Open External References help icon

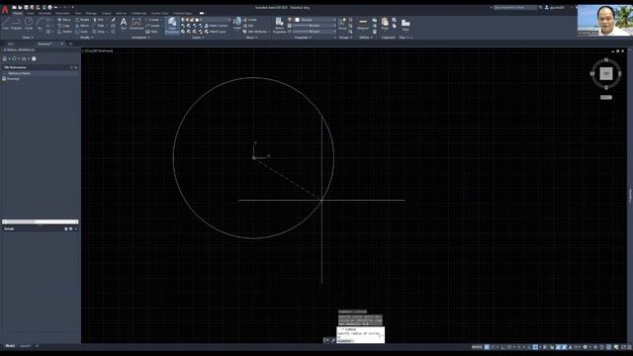point(34,59)
